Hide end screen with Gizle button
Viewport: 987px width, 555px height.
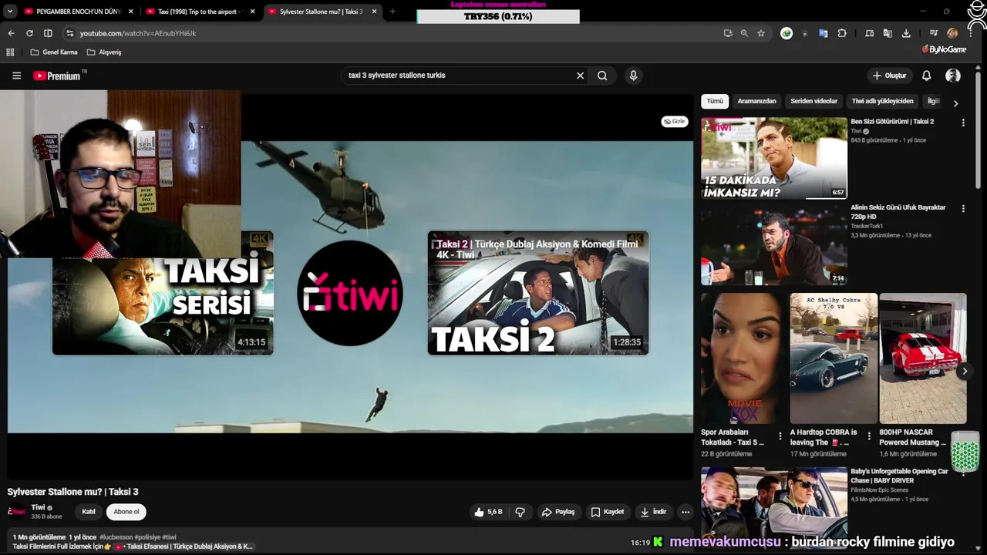pyautogui.click(x=675, y=122)
